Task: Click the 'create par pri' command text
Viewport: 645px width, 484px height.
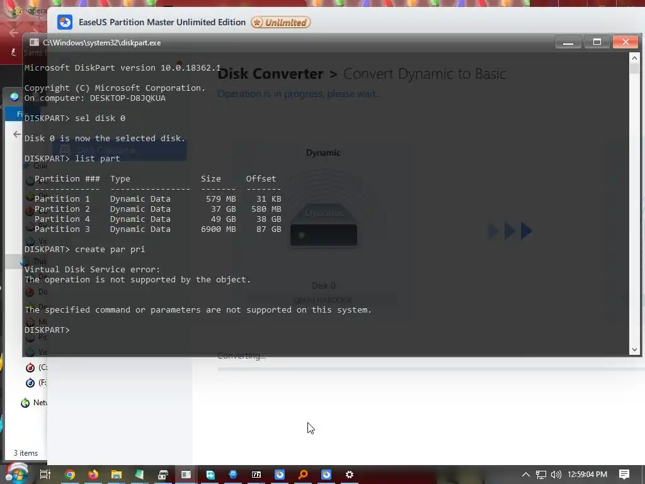Action: pyautogui.click(x=110, y=250)
